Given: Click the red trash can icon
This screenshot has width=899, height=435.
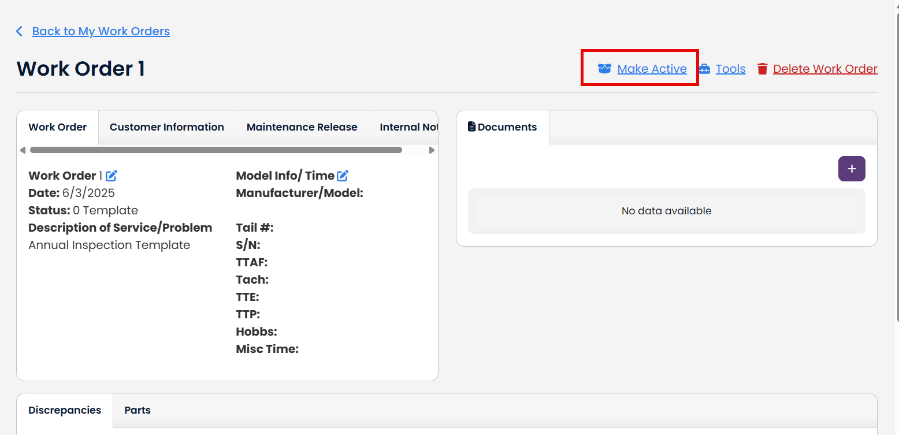Looking at the screenshot, I should [763, 69].
